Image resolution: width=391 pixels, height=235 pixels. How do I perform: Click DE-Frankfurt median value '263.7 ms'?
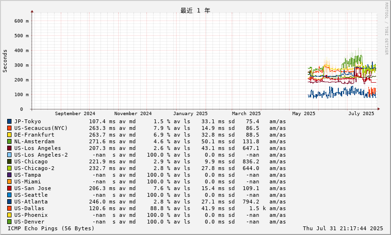(x=102, y=135)
